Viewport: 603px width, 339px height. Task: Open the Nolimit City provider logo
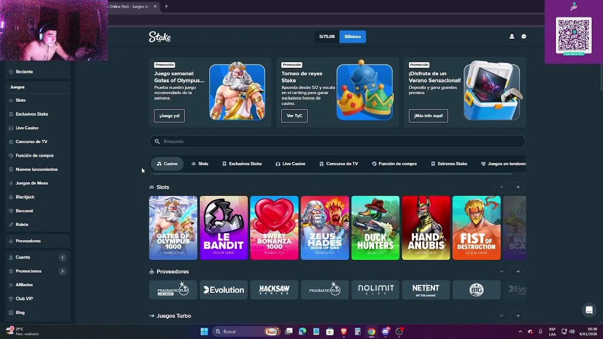pos(375,290)
